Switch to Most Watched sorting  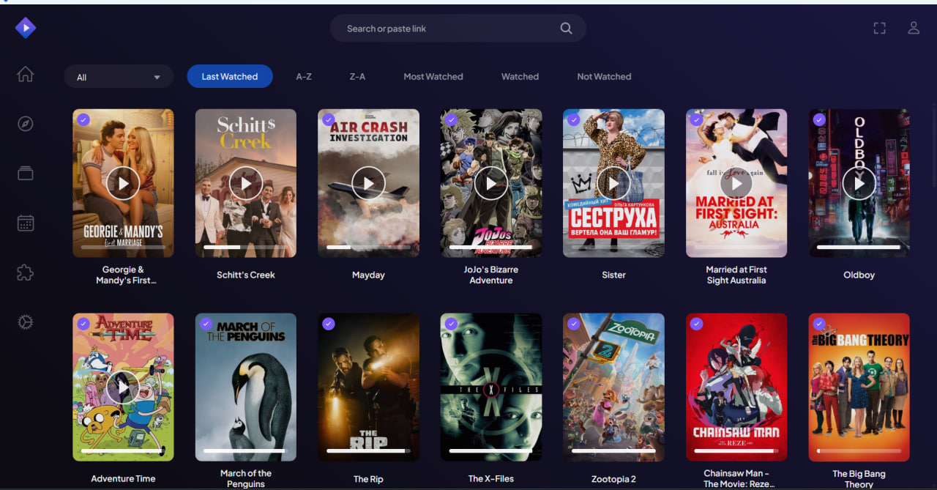tap(433, 76)
